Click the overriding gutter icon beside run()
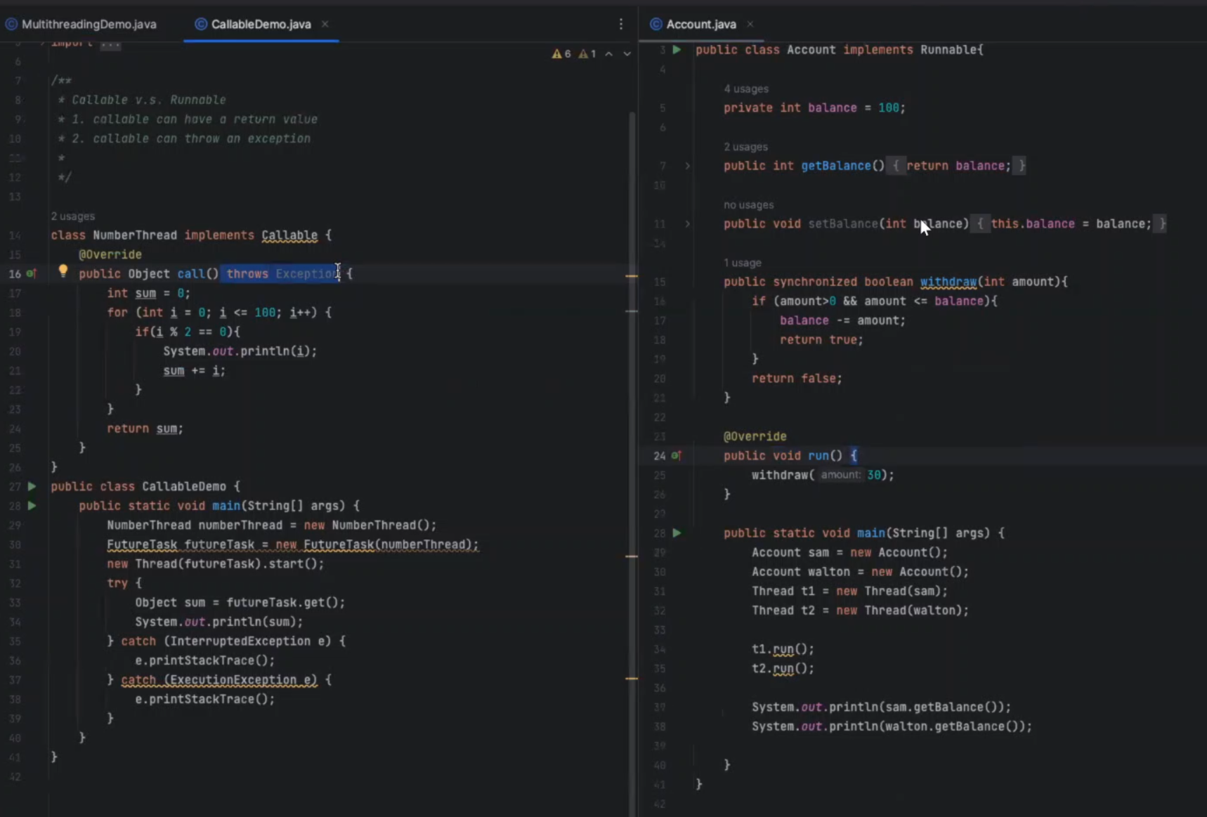 click(x=676, y=456)
